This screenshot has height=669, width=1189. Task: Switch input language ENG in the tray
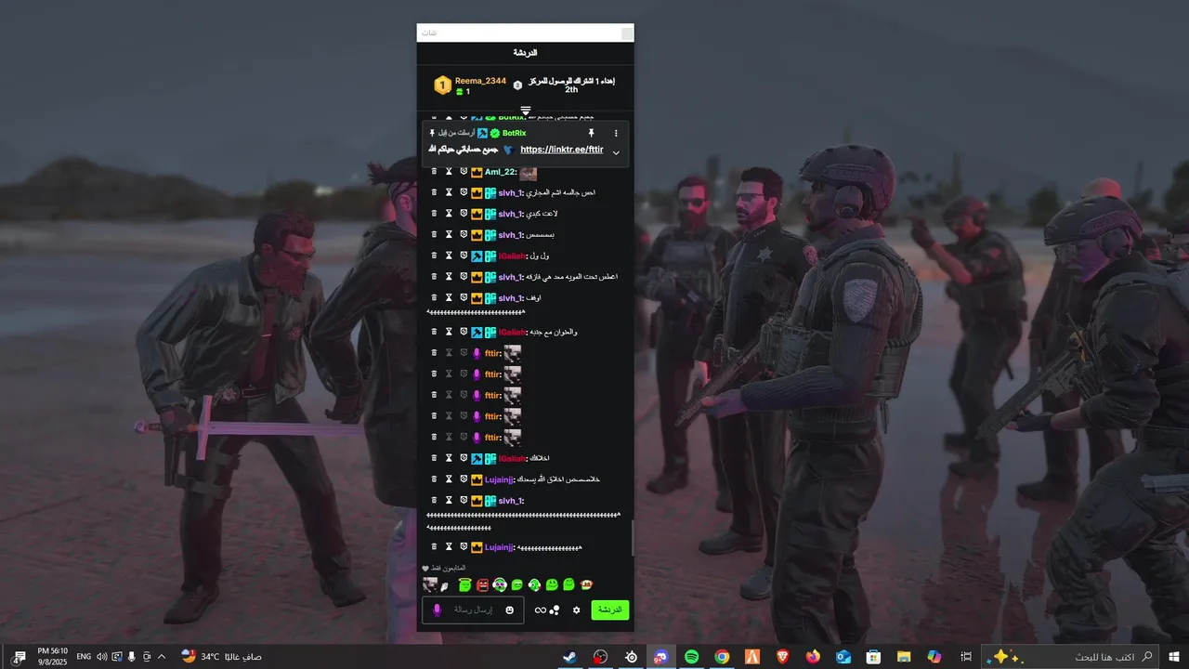click(84, 657)
